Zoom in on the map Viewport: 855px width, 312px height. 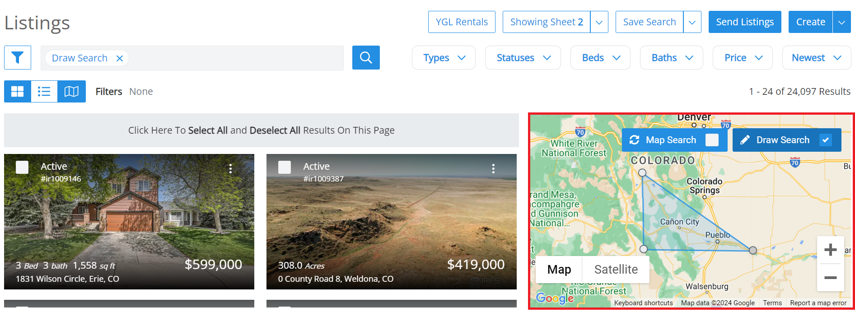pos(830,250)
